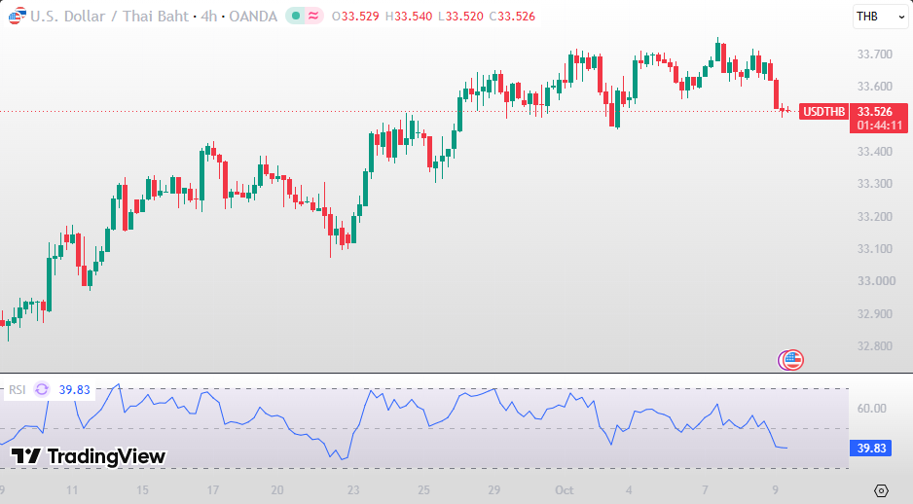Viewport: 913px width, 504px height.
Task: Click the 33.300 price axis label
Action: coord(875,184)
